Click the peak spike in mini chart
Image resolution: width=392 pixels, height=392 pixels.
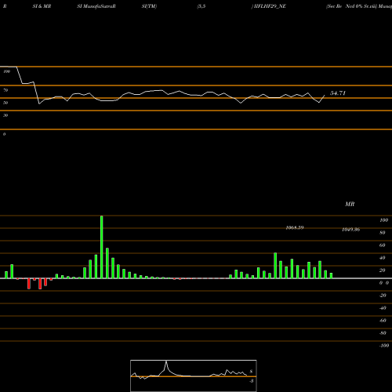(166, 362)
